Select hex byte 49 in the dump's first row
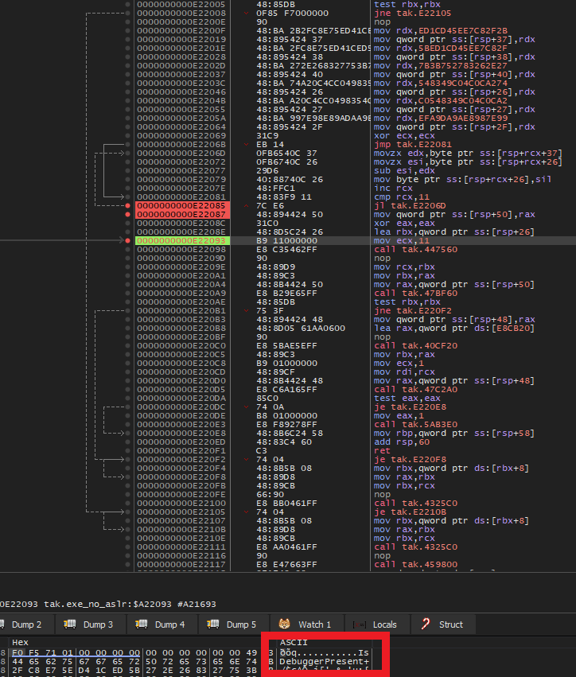Viewport: 576px width, 677px height. (x=251, y=652)
